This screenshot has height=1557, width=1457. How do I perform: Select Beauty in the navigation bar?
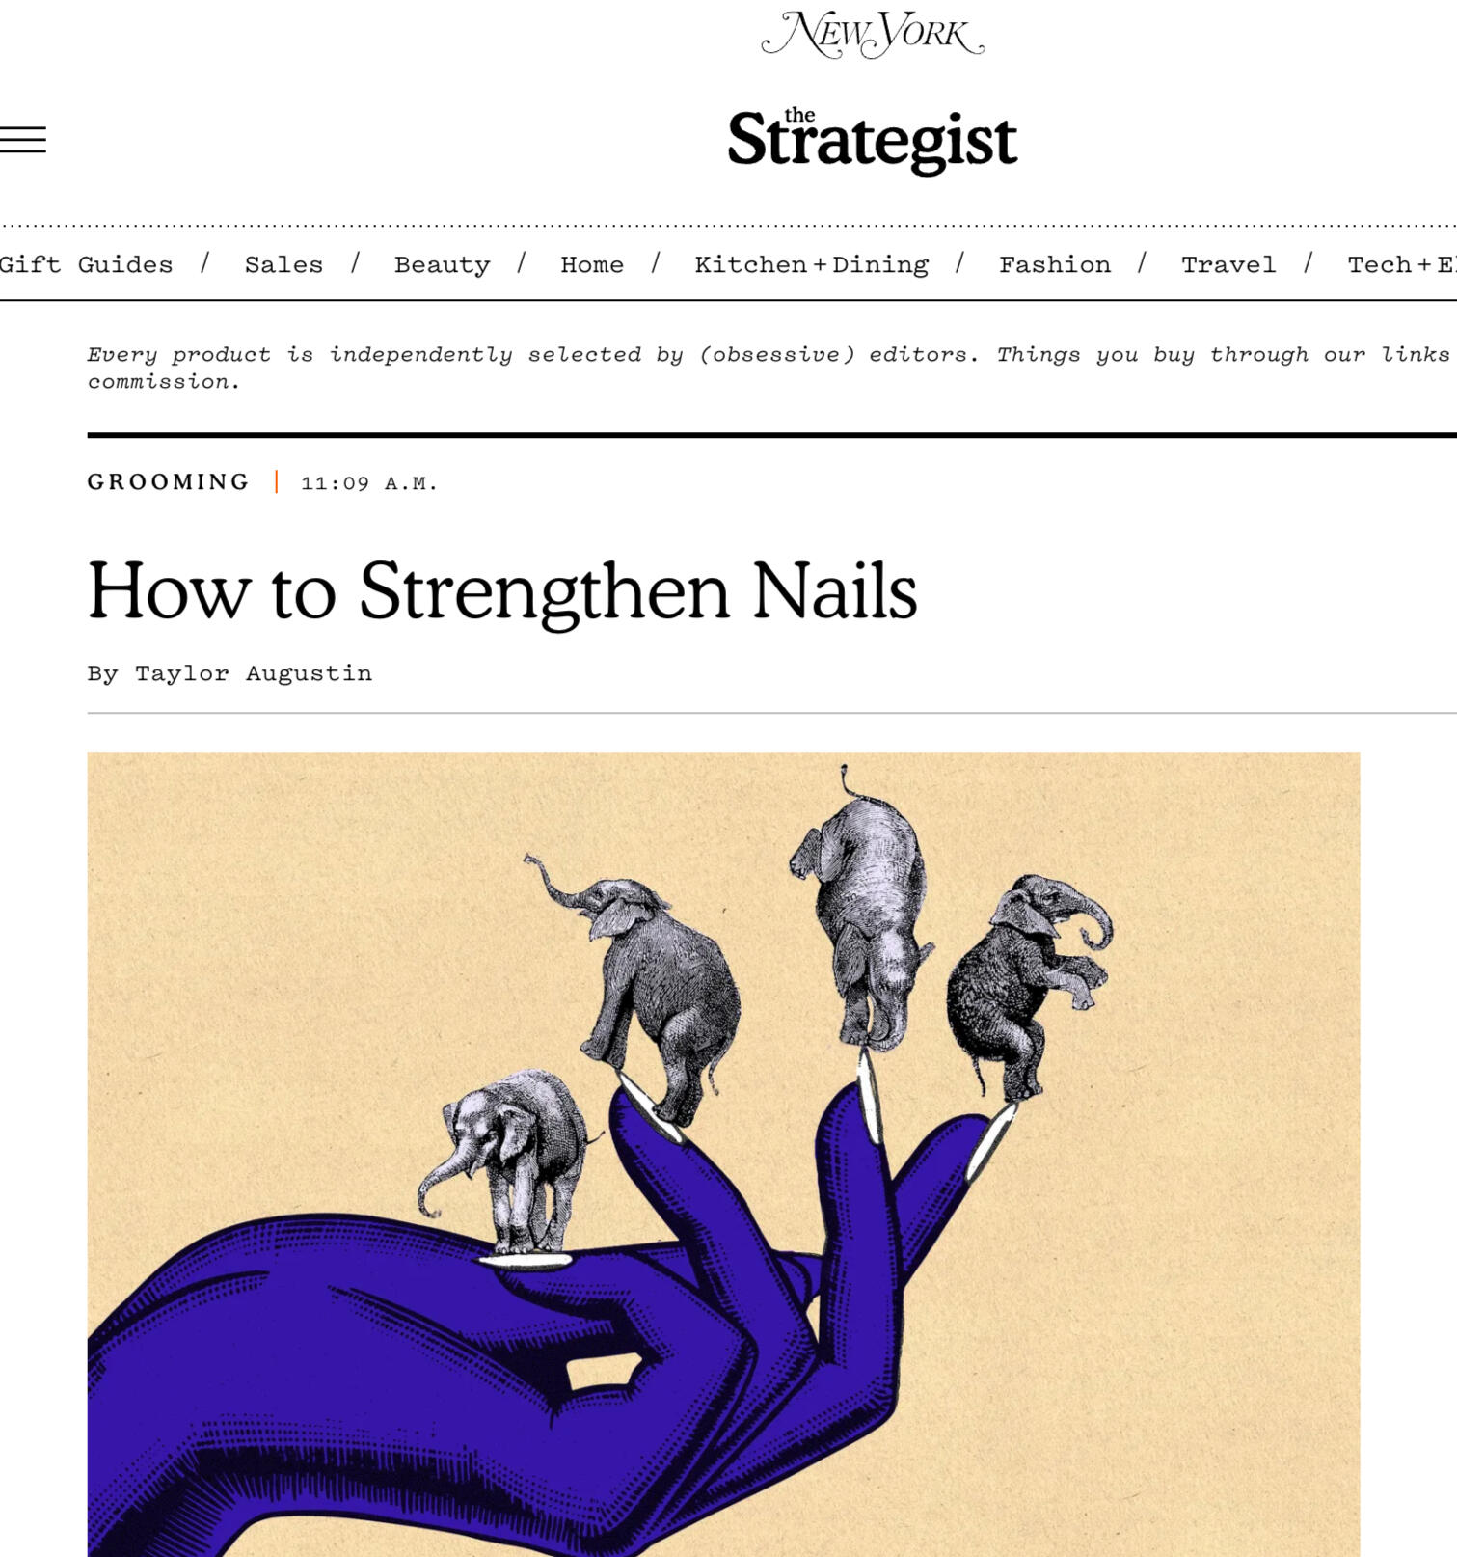[442, 264]
